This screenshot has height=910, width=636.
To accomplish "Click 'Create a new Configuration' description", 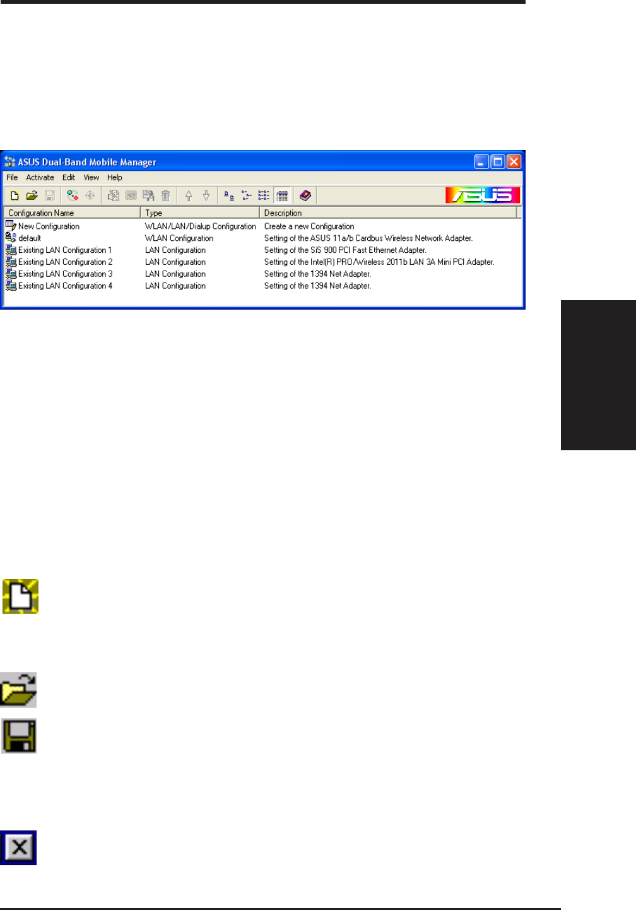I will (x=309, y=226).
